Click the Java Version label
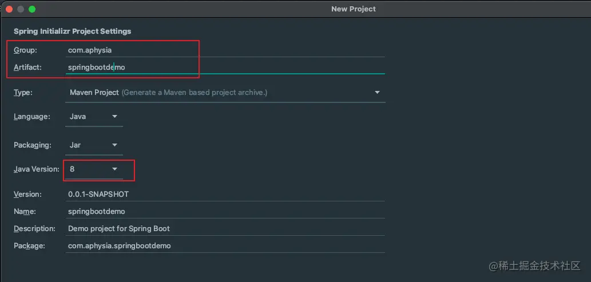591x282 pixels. point(37,169)
